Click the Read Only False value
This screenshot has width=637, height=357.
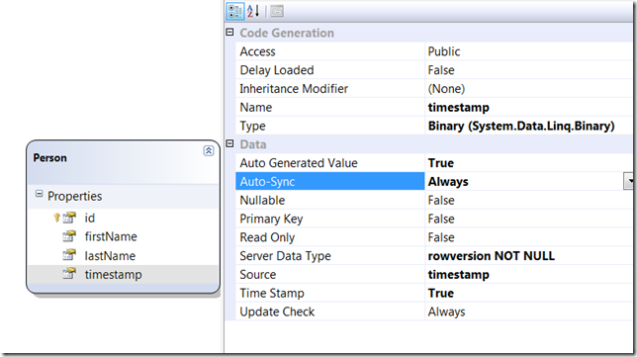pyautogui.click(x=441, y=237)
